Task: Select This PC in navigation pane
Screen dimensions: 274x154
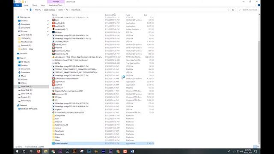Action: tap(23, 58)
